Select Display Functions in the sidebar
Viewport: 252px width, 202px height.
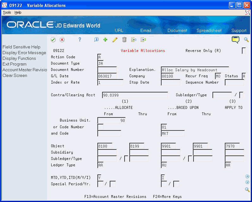[19, 58]
